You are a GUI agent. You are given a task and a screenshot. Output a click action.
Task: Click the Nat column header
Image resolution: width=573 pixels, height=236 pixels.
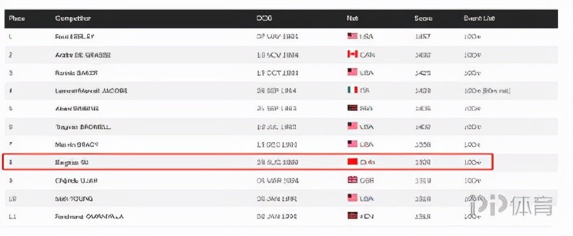point(352,18)
